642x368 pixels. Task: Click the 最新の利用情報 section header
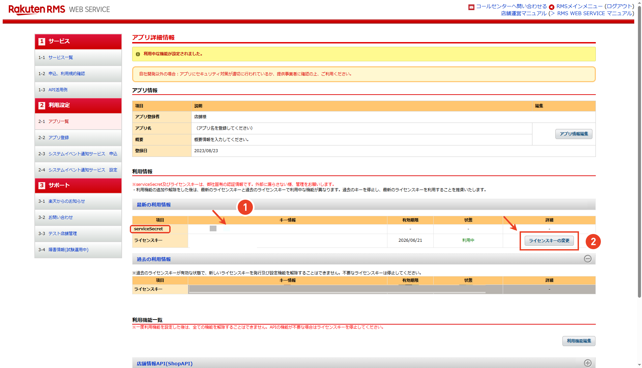click(x=364, y=204)
